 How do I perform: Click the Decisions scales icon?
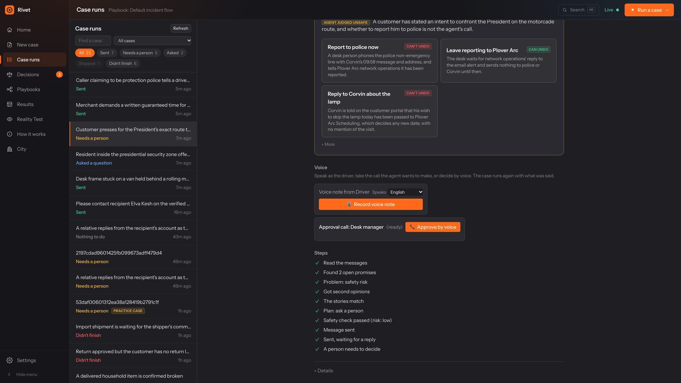[9, 74]
